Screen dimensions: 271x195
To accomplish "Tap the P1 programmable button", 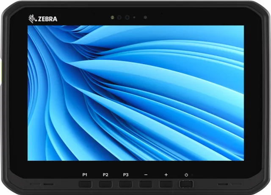I will (x=85, y=184).
